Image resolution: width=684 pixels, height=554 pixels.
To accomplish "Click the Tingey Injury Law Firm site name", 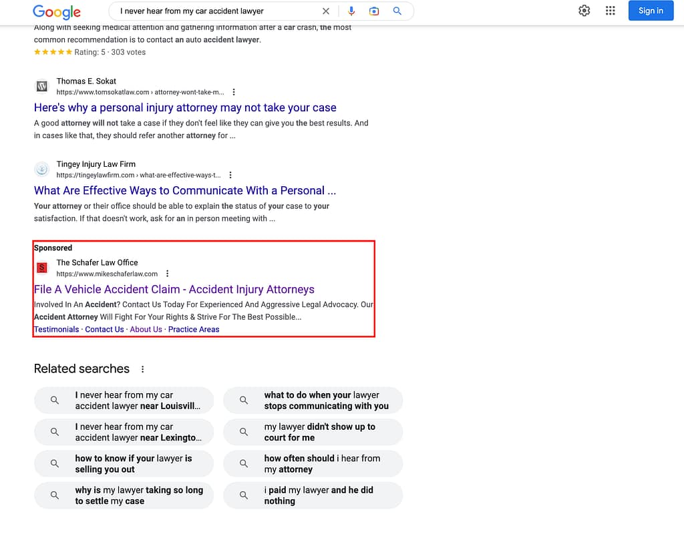I will (x=96, y=164).
